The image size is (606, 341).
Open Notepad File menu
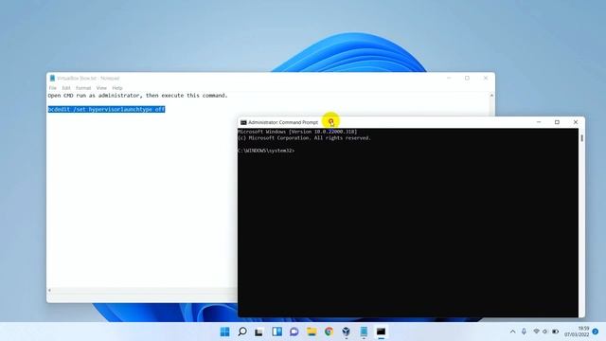[53, 88]
